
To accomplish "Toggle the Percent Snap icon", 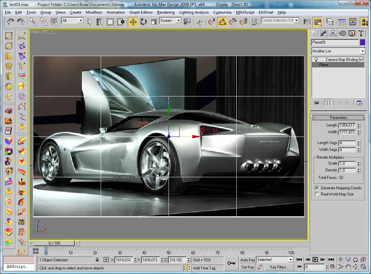I will (x=233, y=22).
